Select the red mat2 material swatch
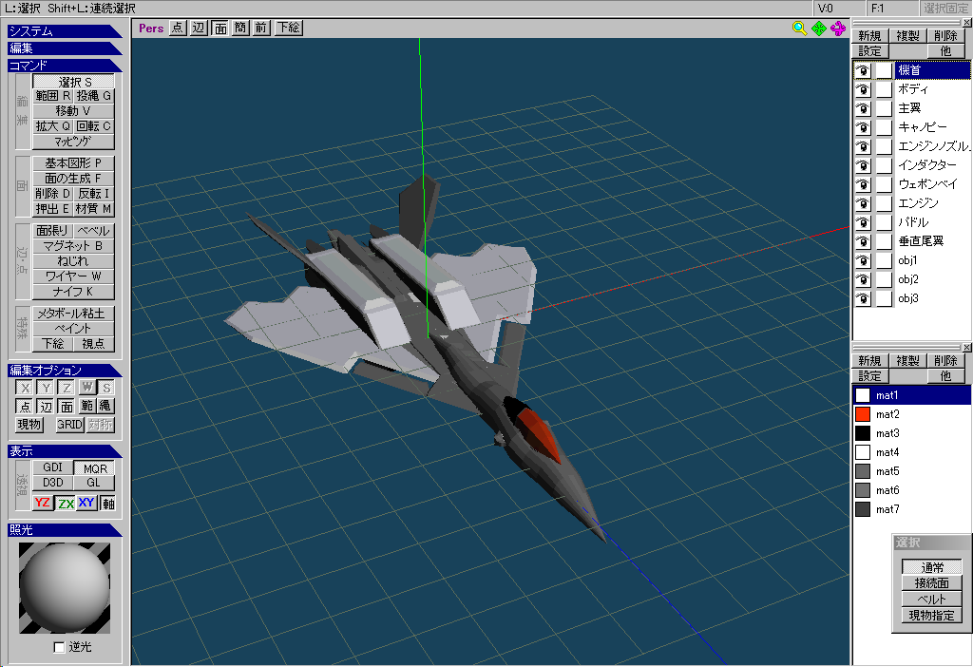 pyautogui.click(x=863, y=414)
